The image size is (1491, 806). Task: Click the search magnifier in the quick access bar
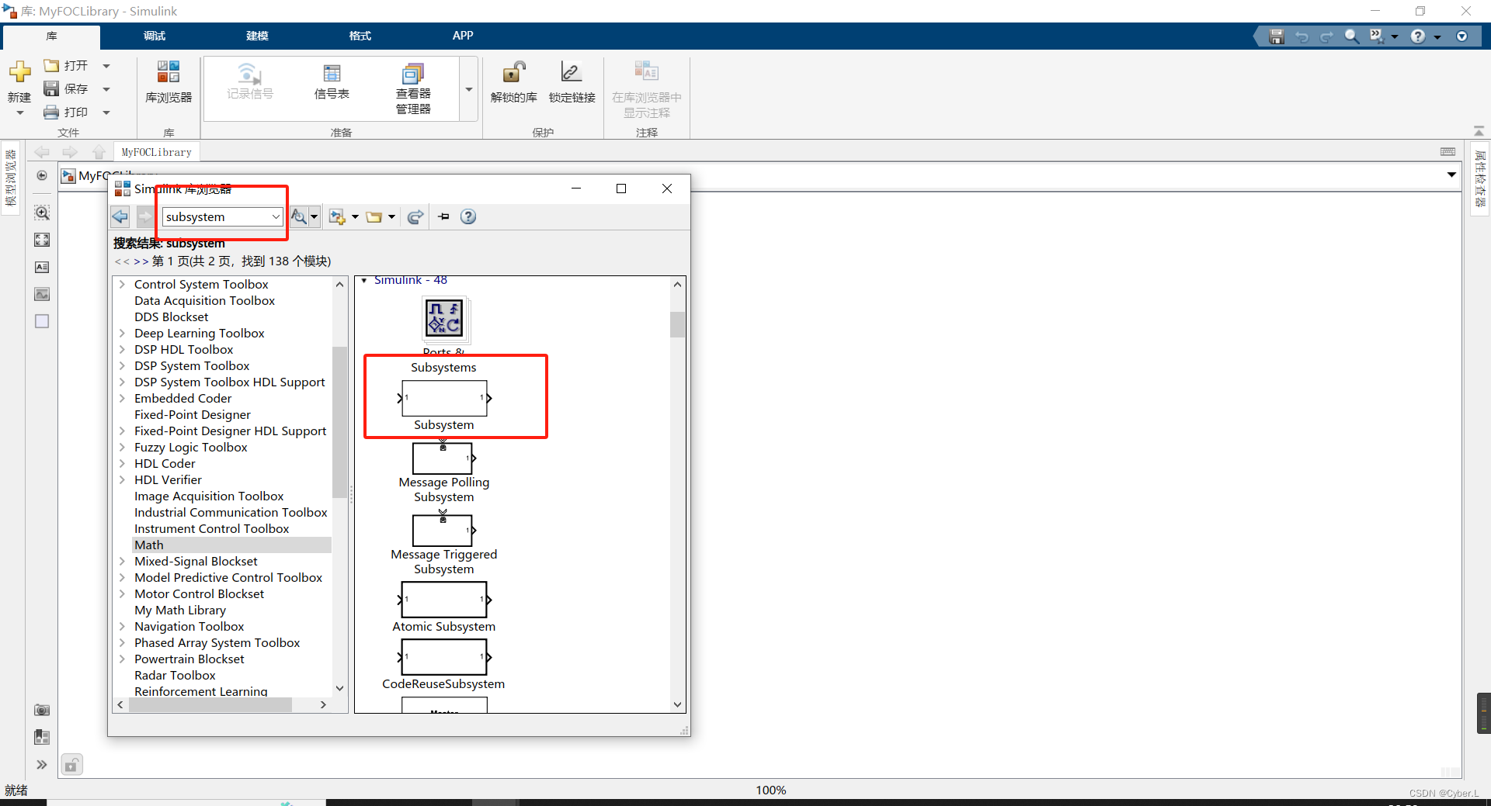click(1352, 36)
